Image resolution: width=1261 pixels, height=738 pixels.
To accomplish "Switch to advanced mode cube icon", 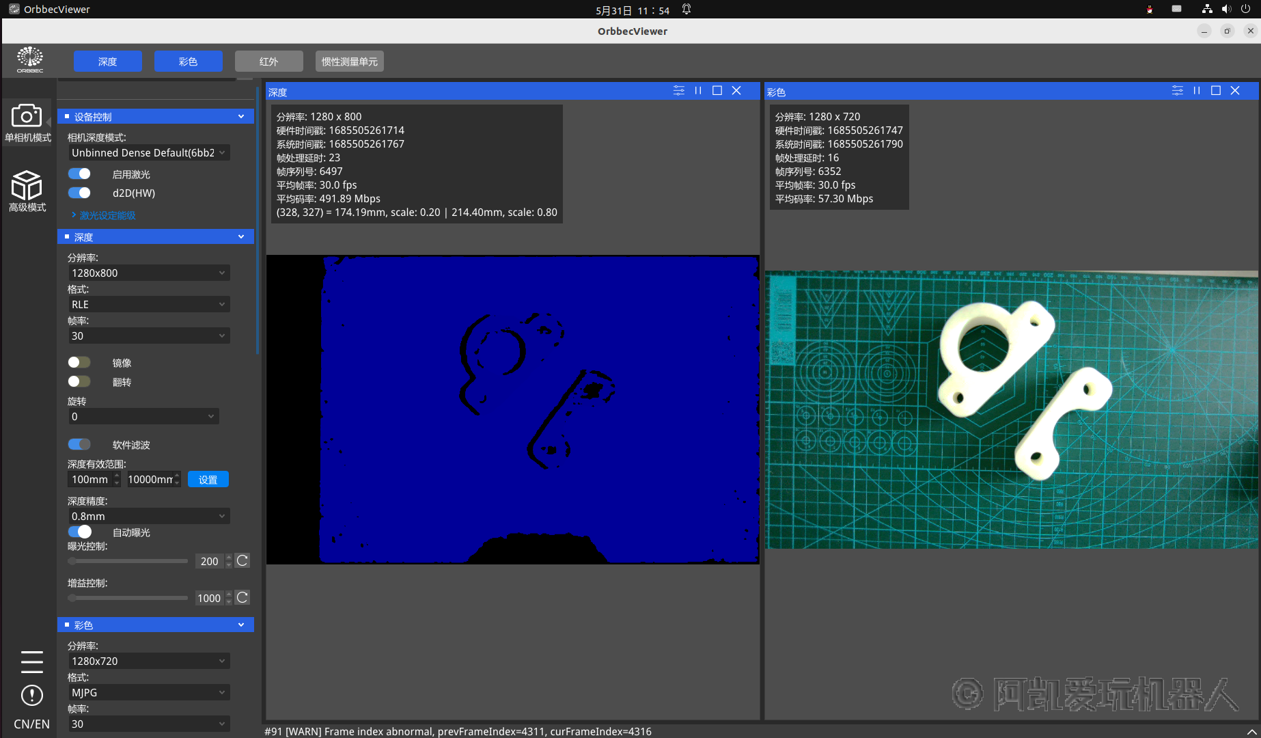I will pos(27,186).
